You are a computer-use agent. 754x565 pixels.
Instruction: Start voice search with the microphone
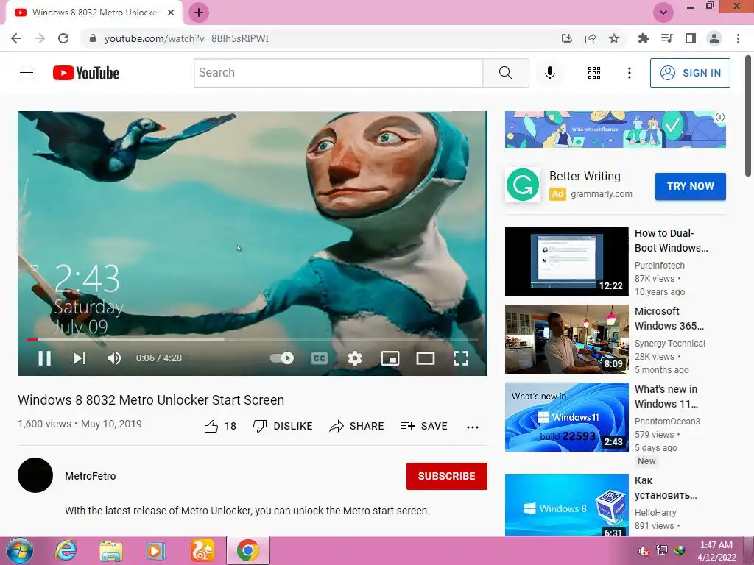[549, 73]
